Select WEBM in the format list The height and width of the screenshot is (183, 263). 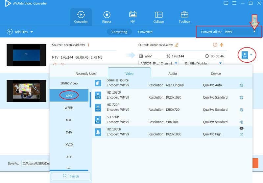tap(69, 108)
